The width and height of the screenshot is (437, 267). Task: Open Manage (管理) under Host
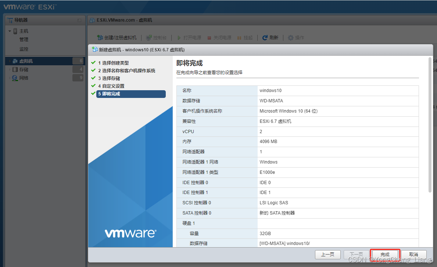[24, 40]
